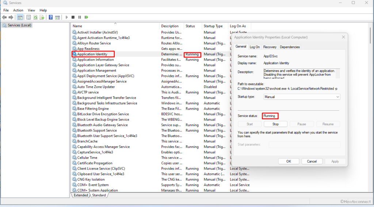Viewport: 374px width, 207px height.
Task: Open the File menu
Action: (x=6, y=10)
